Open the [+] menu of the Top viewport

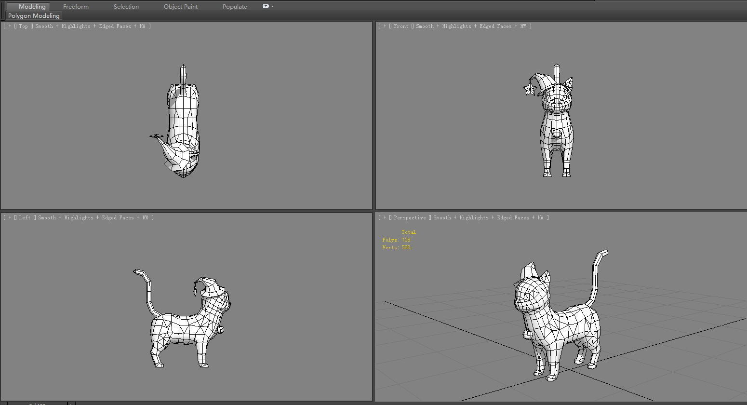pyautogui.click(x=10, y=26)
